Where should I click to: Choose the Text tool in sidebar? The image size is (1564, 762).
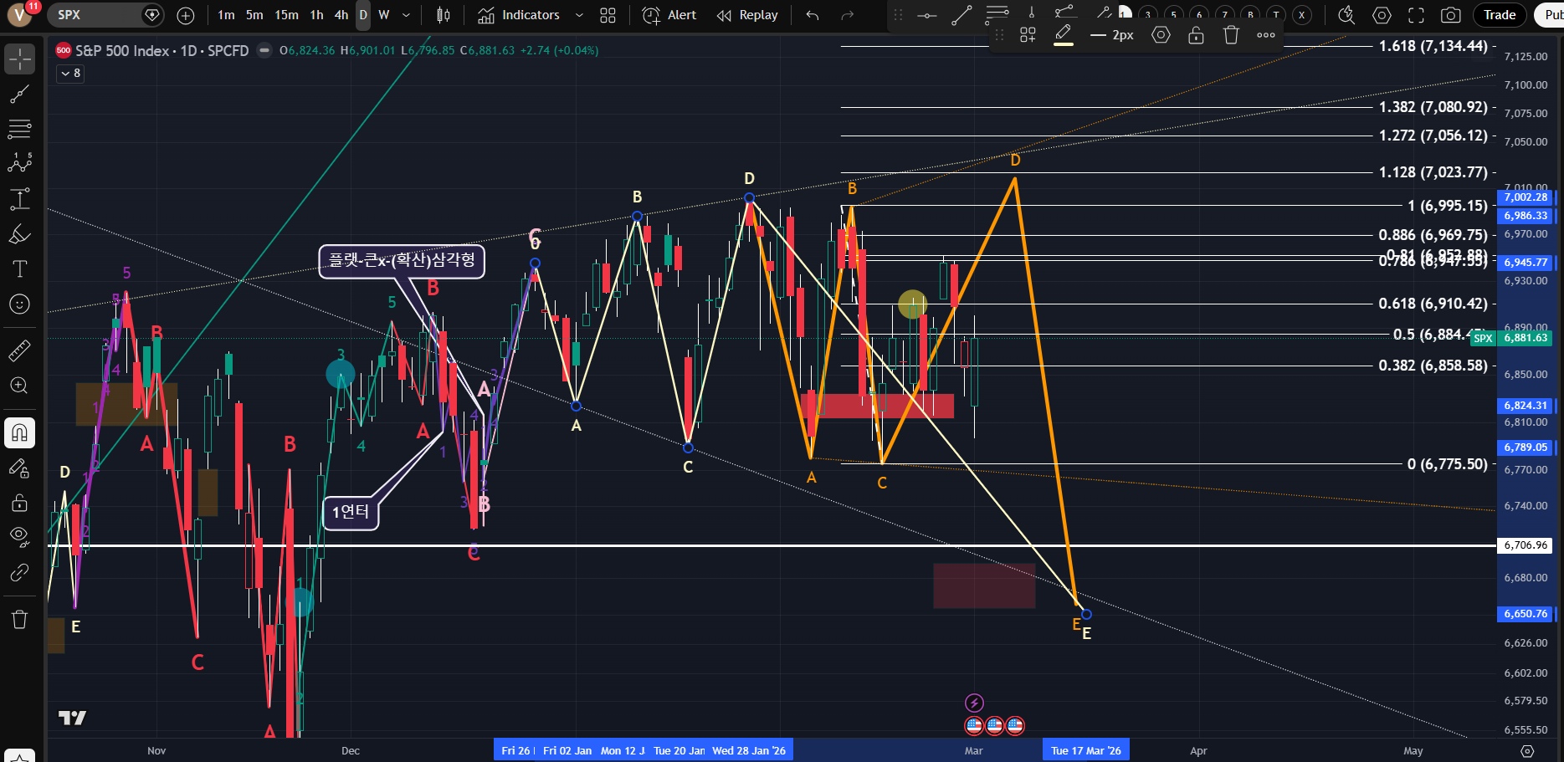point(19,268)
